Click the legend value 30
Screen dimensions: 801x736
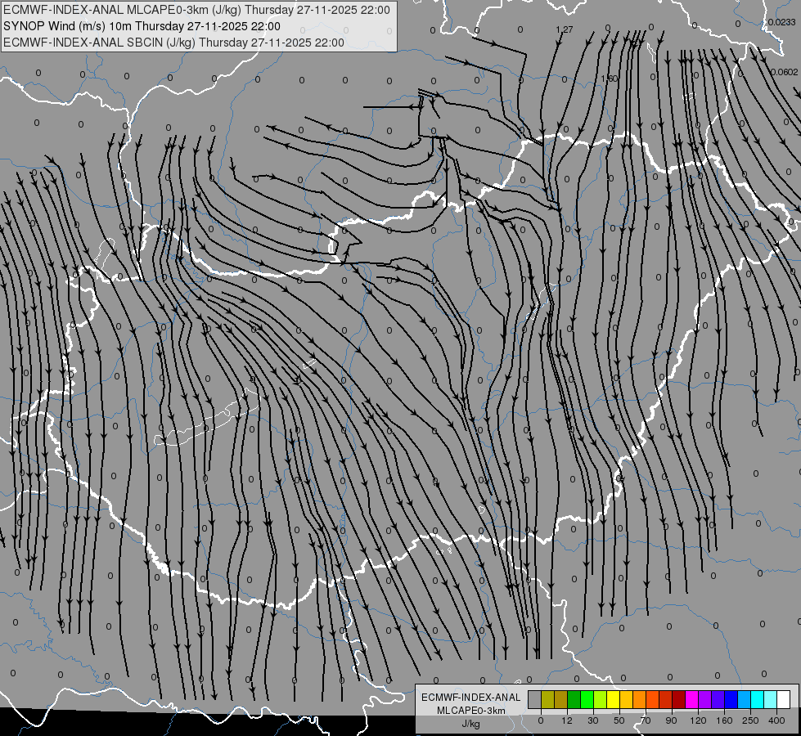click(x=592, y=720)
